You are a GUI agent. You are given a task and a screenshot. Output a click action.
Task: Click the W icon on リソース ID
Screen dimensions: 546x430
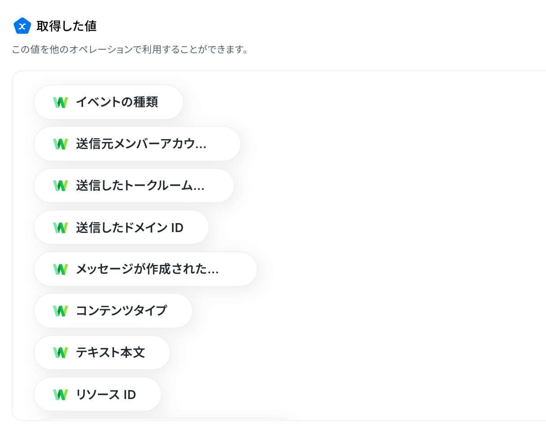click(x=60, y=395)
